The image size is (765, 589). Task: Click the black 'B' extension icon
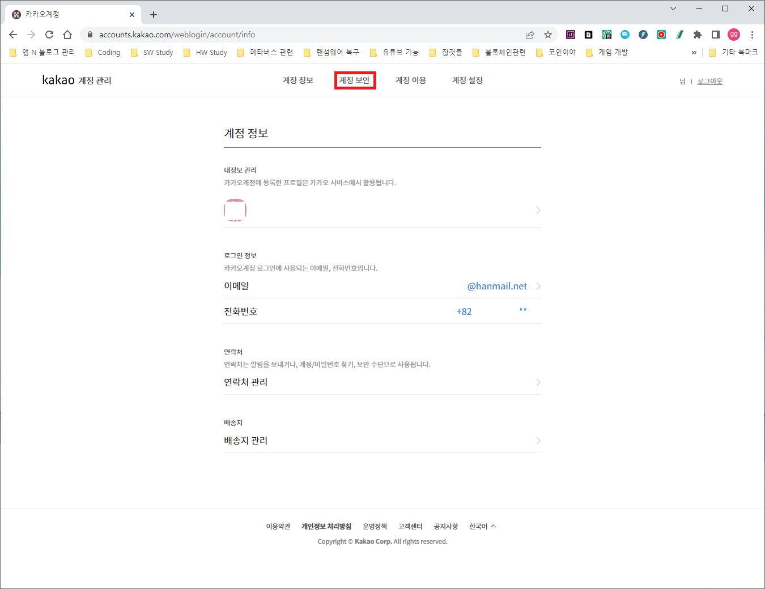589,35
